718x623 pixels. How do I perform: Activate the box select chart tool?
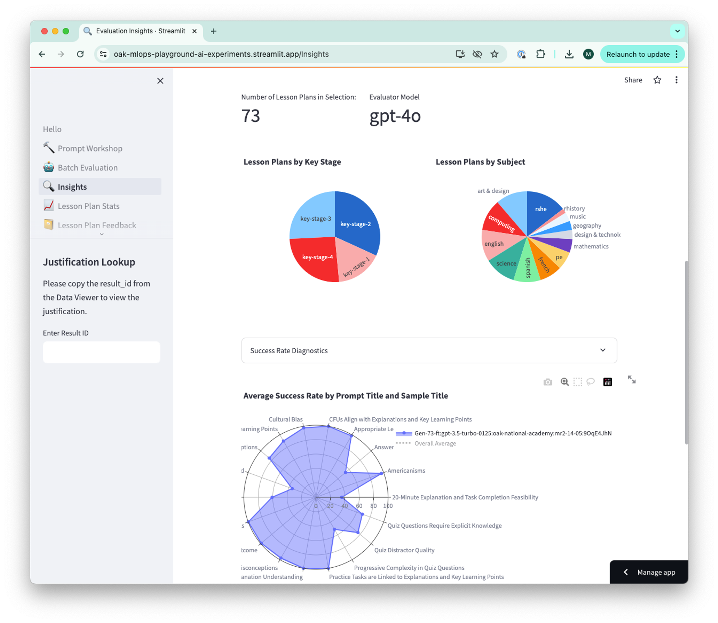tap(578, 382)
